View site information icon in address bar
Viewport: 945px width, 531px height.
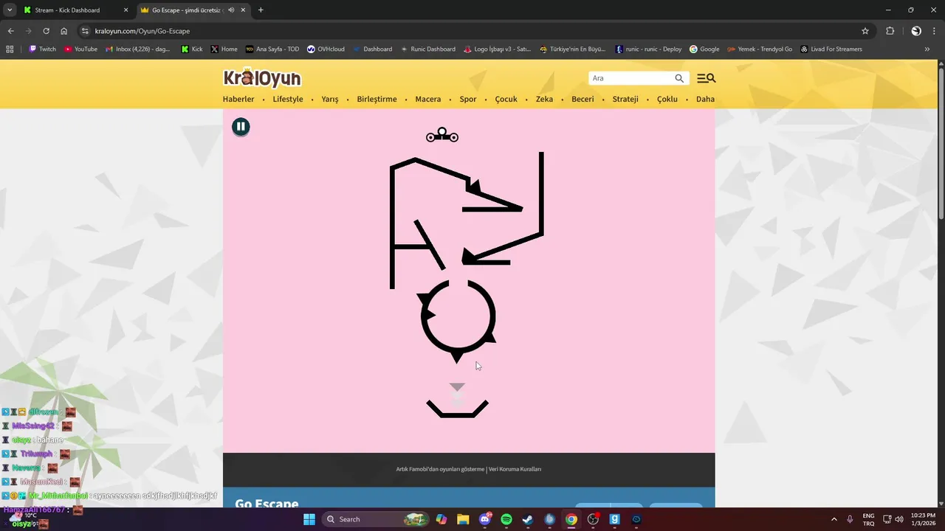point(86,31)
